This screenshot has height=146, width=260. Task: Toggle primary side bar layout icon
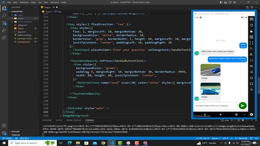[221, 2]
